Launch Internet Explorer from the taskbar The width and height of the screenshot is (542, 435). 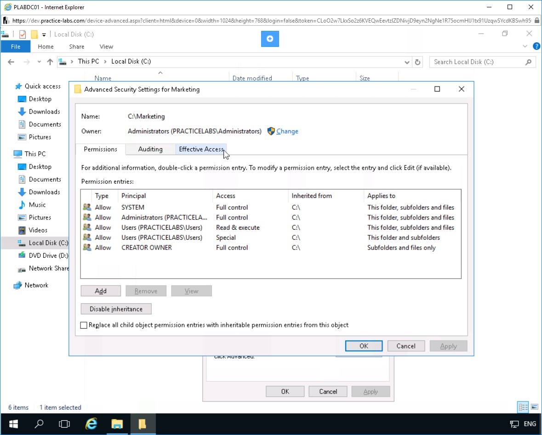(x=91, y=423)
